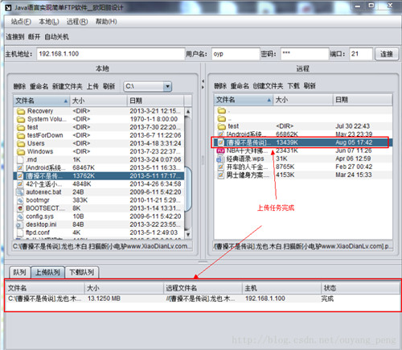
Task: Switch to the 下载队列 tab
Action: (x=82, y=273)
